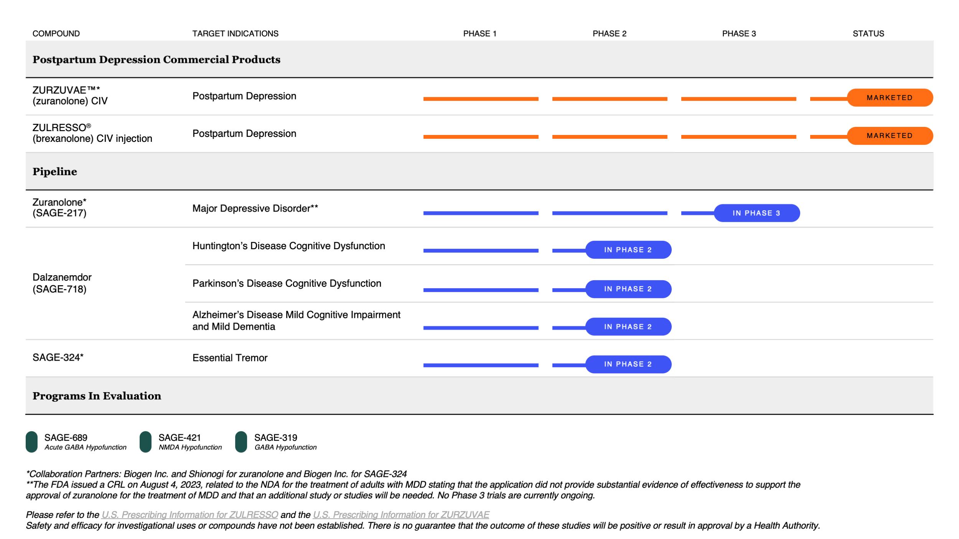Click ZURZUVAE orange Phase 1 progress bar
959x539 pixels.
[x=481, y=99]
